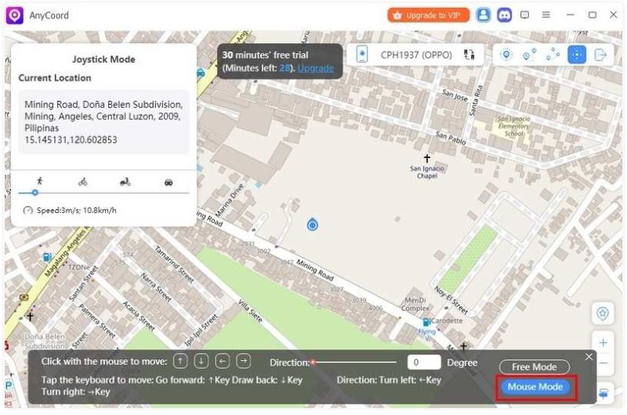The width and height of the screenshot is (627, 415).
Task: Click the switch device icon next to CPH1937
Action: (x=469, y=55)
